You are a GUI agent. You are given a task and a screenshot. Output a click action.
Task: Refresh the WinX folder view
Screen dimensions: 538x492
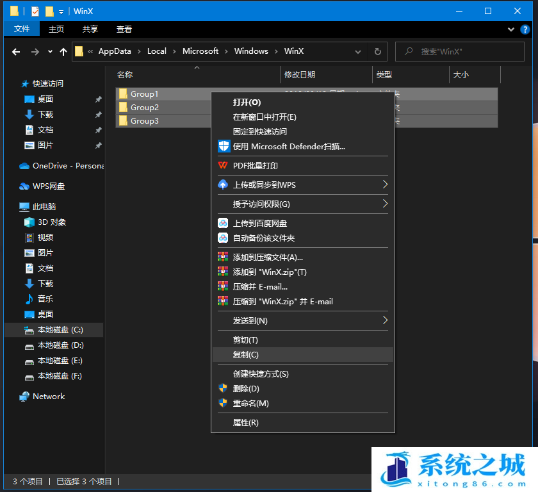click(377, 51)
